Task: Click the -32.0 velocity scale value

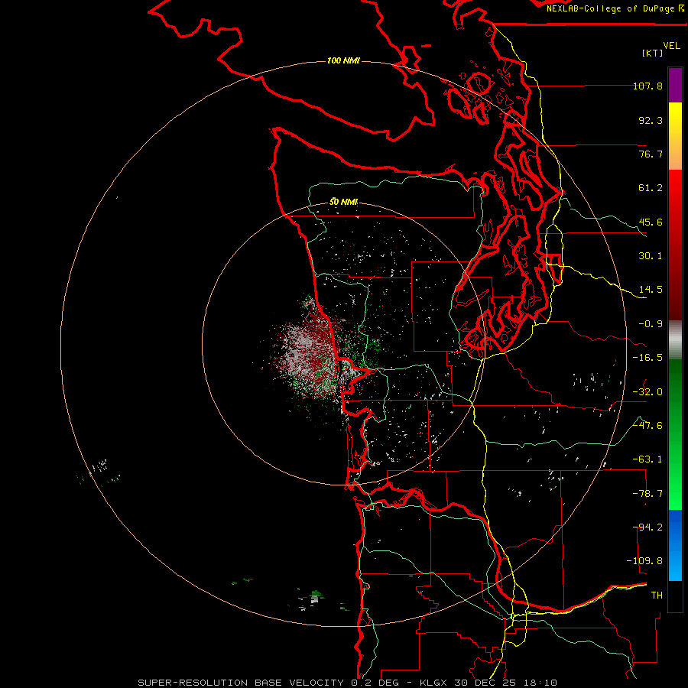Action: (x=647, y=392)
